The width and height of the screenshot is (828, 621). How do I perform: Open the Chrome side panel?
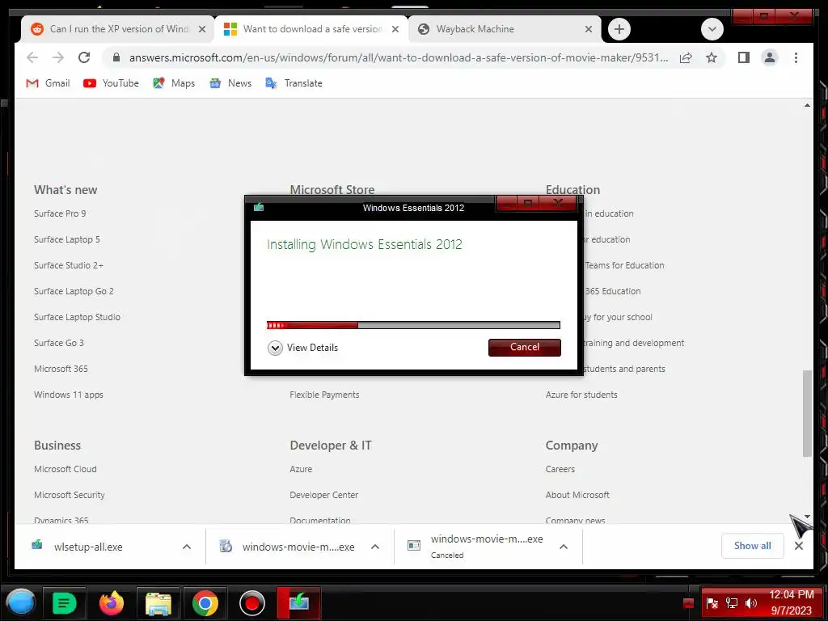point(744,57)
